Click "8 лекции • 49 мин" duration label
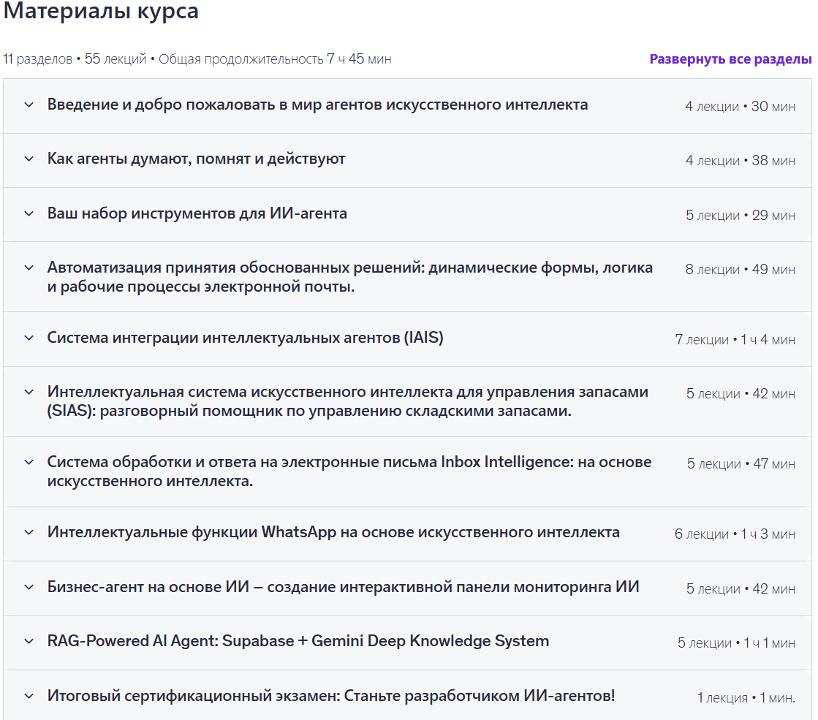 pos(740,270)
